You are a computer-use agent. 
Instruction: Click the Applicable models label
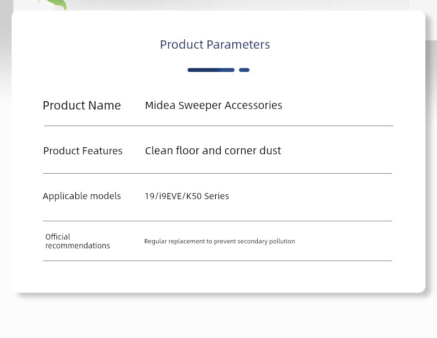point(82,196)
